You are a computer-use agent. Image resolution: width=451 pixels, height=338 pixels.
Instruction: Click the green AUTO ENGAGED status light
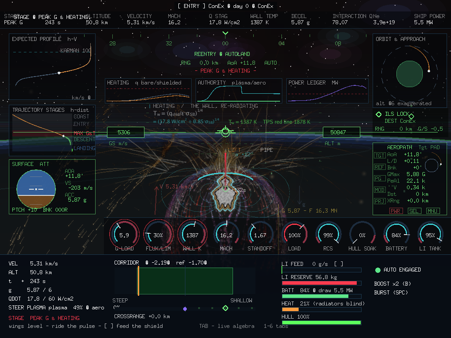click(x=378, y=270)
